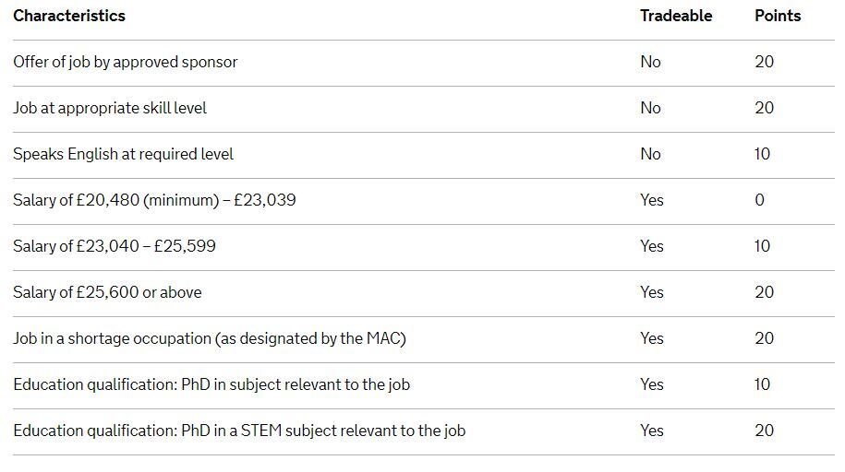Screen dimensions: 845x472
Task: Click 'No' in the Speaks English row
Action: coord(650,154)
